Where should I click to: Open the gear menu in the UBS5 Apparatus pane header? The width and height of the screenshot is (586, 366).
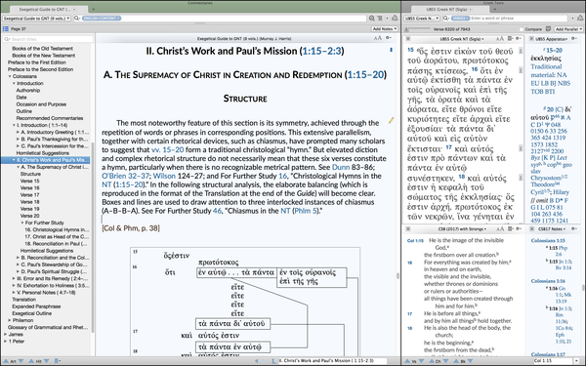(574, 38)
